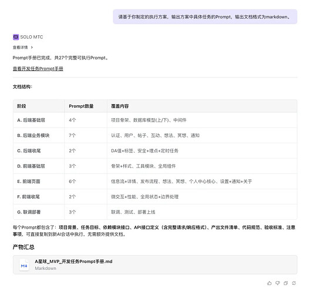Click the 文档结构 label
The height and width of the screenshot is (294, 313).
coord(22,87)
